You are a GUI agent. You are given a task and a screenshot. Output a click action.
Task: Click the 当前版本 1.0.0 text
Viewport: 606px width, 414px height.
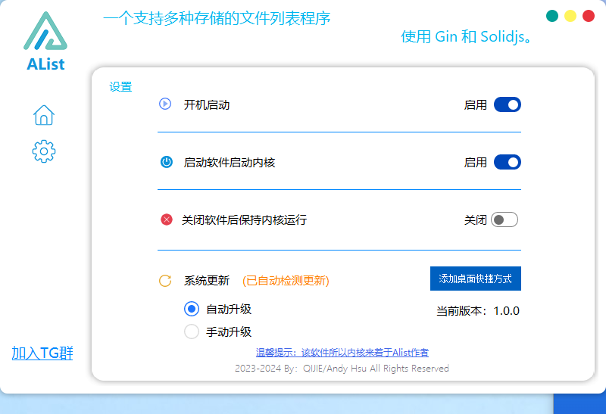click(477, 310)
